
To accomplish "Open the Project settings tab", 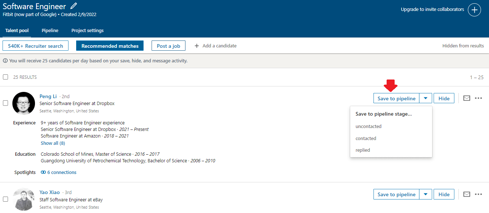I will pos(87,31).
